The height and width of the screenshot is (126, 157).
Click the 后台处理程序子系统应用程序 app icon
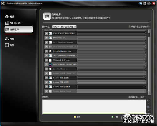click(50, 33)
